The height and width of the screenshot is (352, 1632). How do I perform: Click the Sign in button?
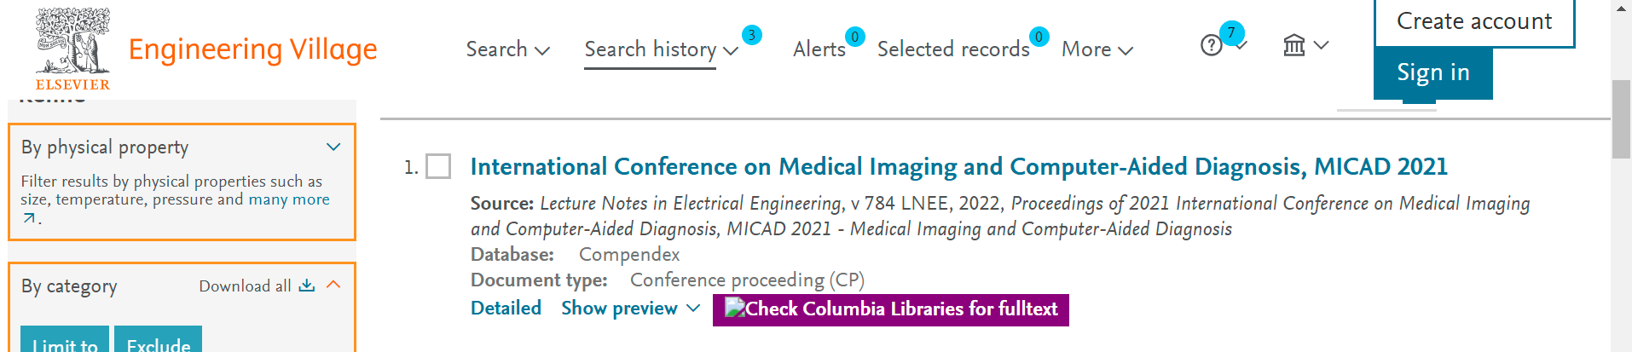click(1432, 73)
